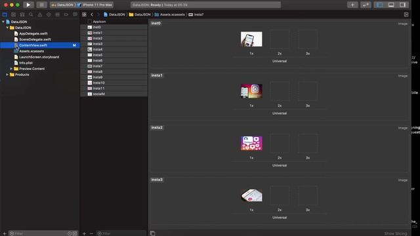The image size is (420, 236).
Task: Click the Show Slicing button
Action: click(396, 233)
